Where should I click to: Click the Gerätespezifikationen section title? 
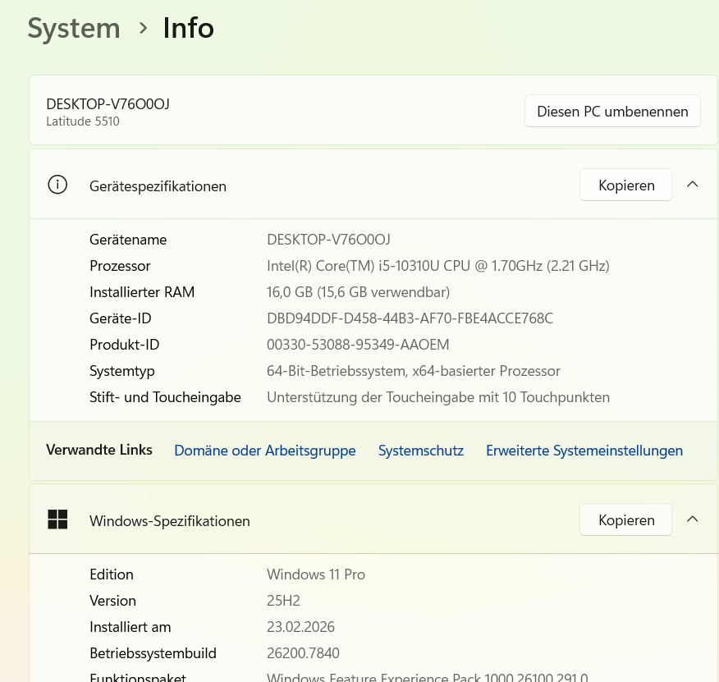click(158, 186)
